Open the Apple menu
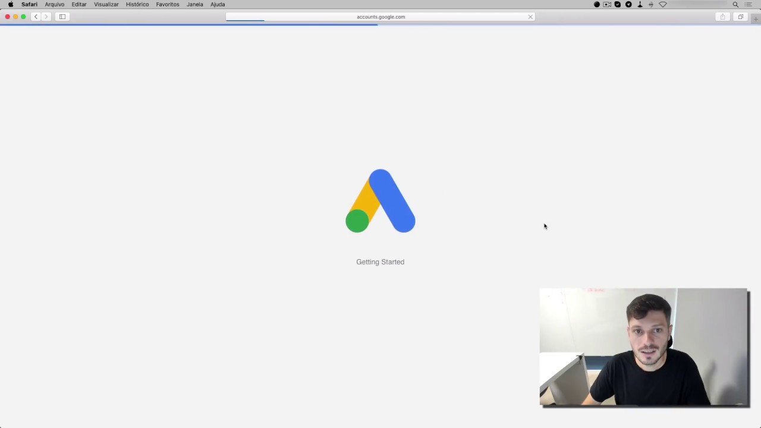 coord(10,4)
